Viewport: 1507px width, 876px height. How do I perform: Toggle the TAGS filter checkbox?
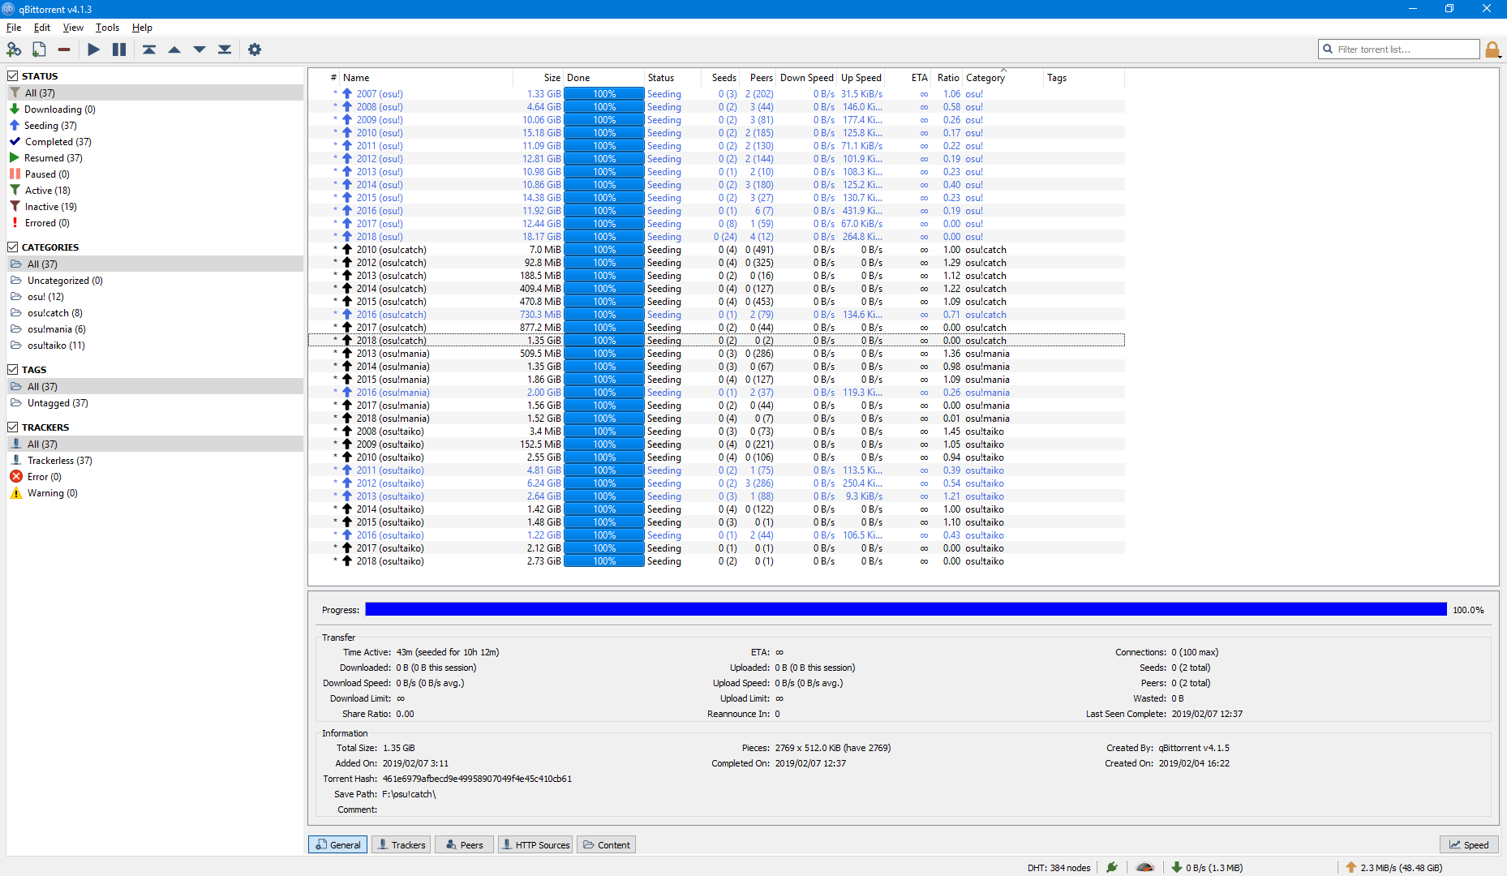pyautogui.click(x=13, y=369)
